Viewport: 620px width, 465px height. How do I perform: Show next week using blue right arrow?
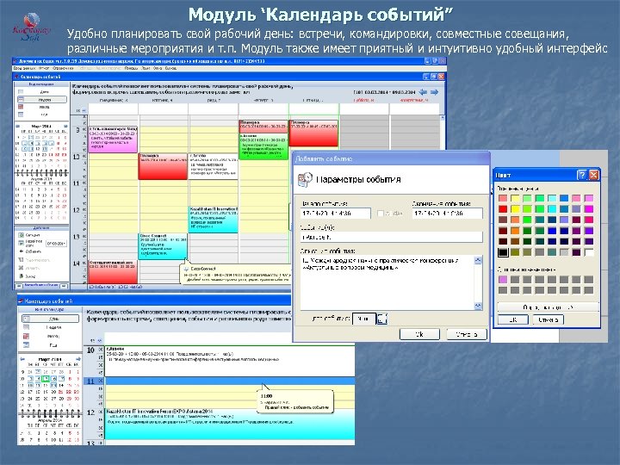[435, 92]
